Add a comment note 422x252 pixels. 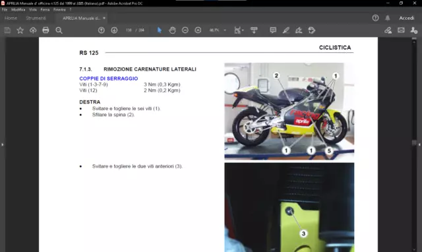click(273, 30)
